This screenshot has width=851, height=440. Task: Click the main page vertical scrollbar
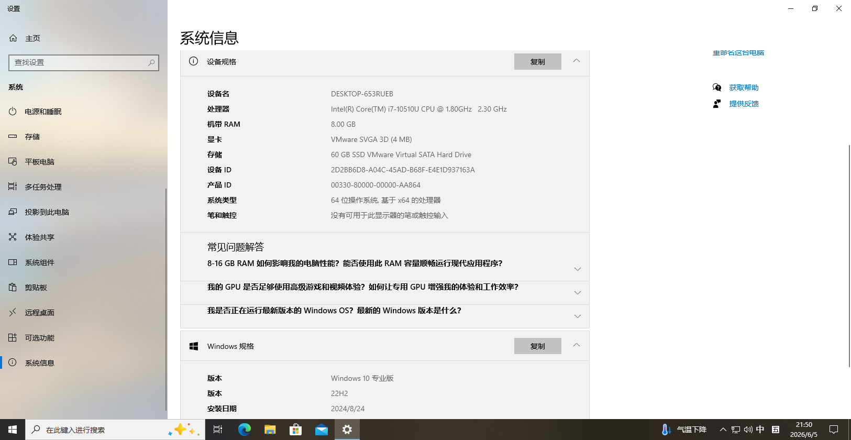point(849,256)
